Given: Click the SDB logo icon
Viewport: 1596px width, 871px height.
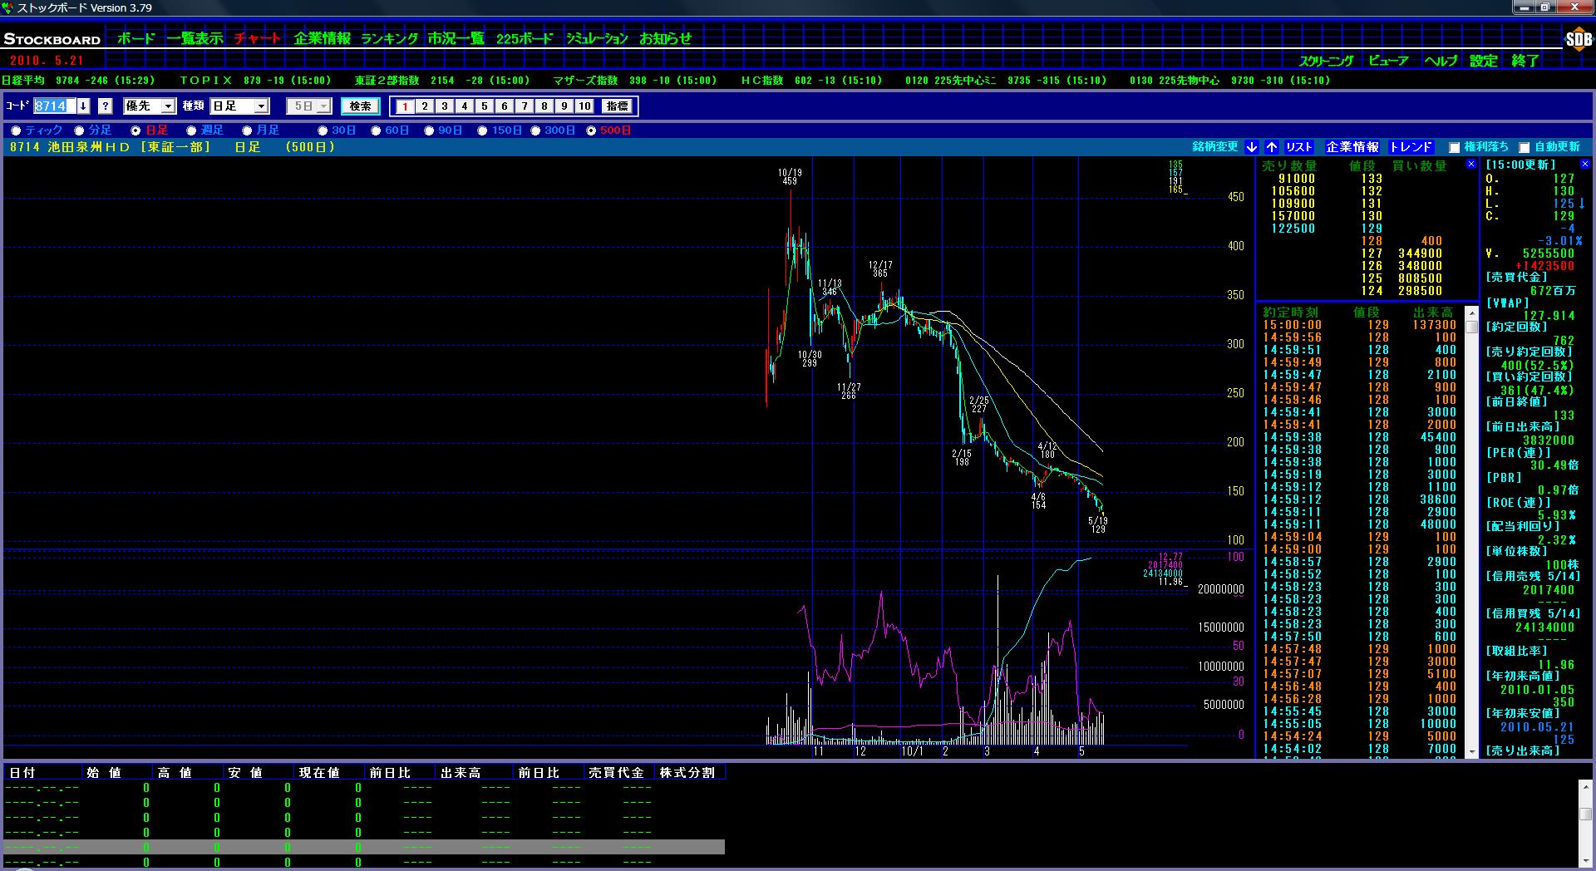Looking at the screenshot, I should [x=1578, y=39].
